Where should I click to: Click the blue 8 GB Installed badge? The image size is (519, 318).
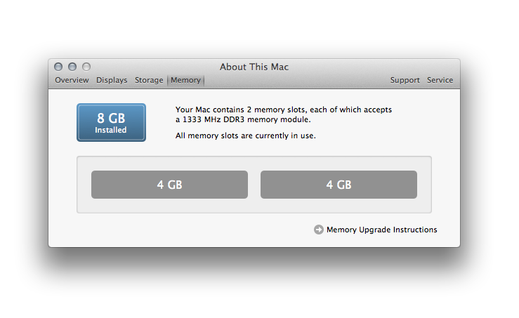point(111,122)
